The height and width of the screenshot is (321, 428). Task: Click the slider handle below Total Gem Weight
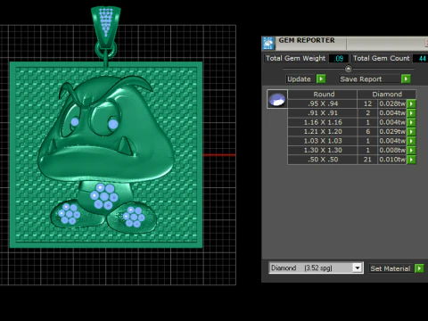[x=349, y=69]
